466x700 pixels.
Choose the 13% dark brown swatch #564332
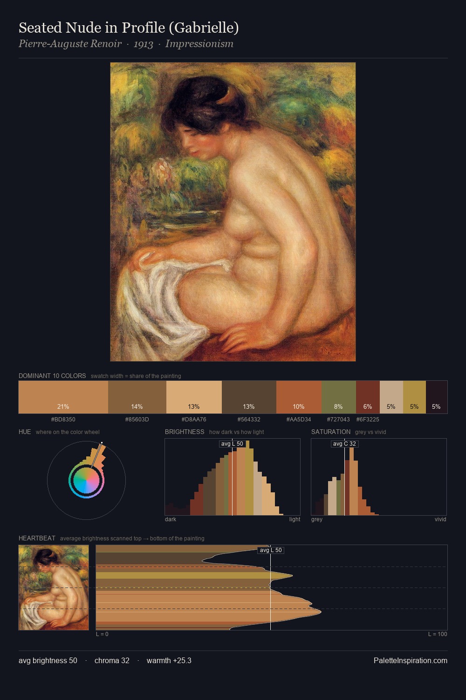coord(249,397)
